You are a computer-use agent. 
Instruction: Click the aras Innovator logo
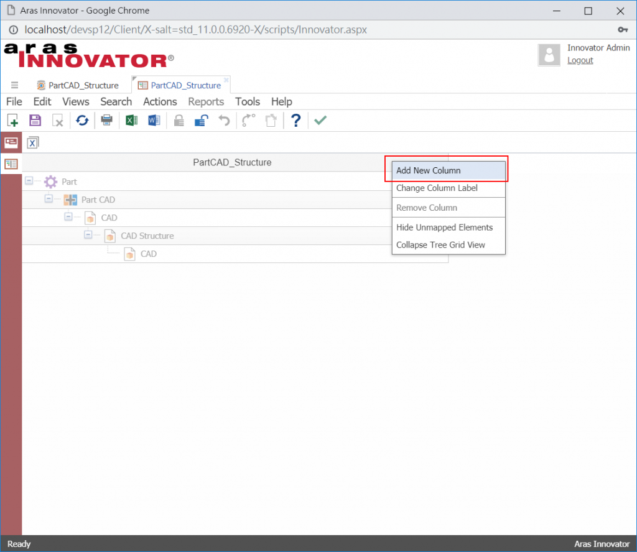[89, 55]
